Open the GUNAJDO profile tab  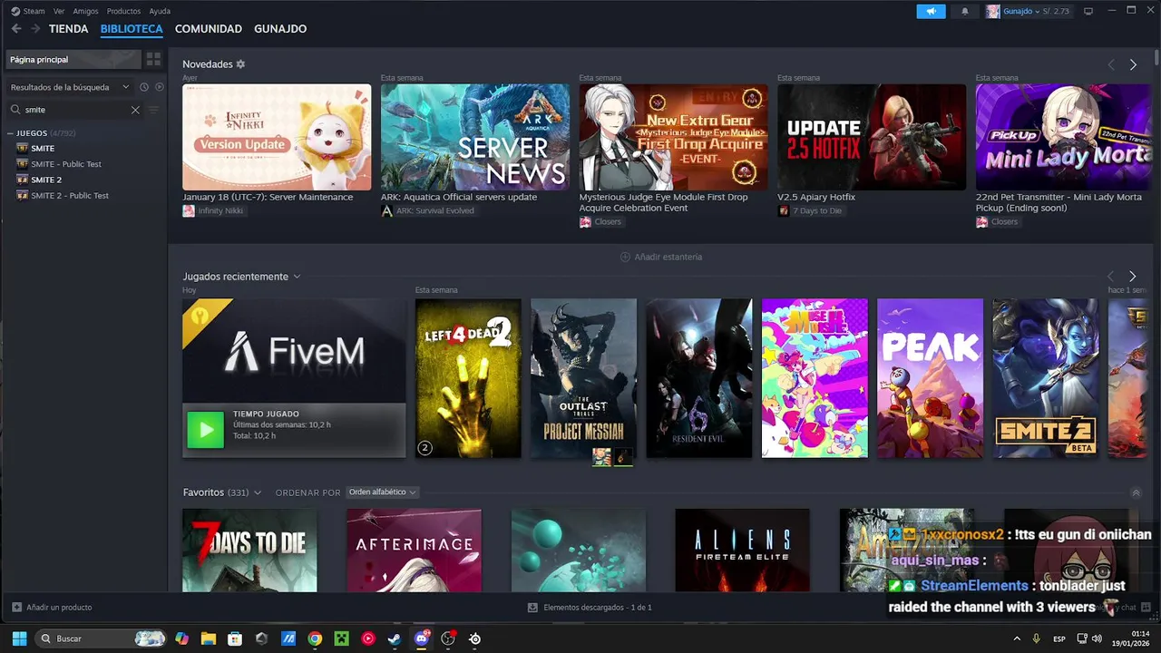[x=280, y=29]
